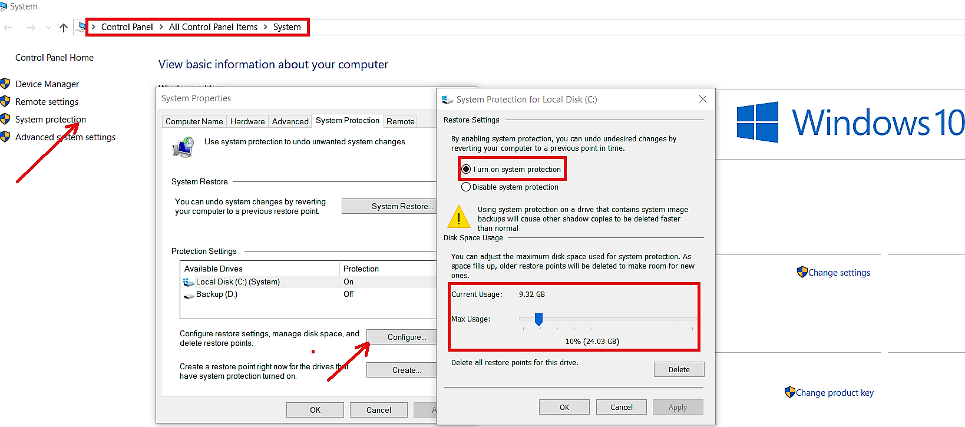The image size is (965, 427).
Task: Open the Remote settings link
Action: click(47, 101)
